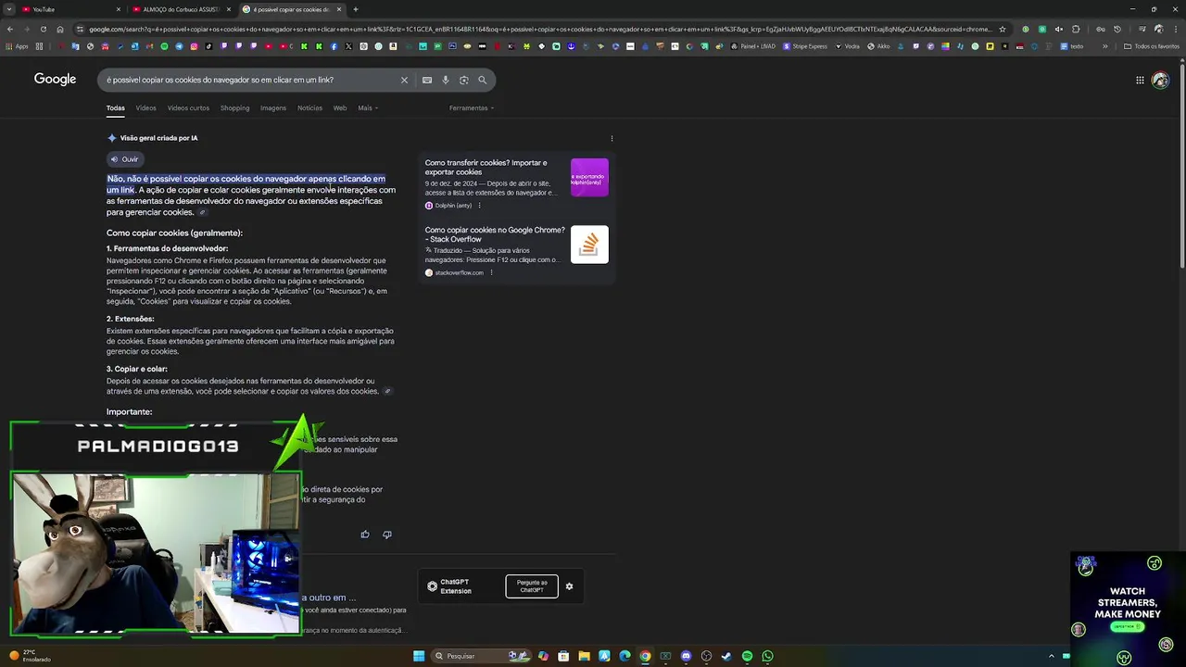This screenshot has width=1186, height=667.
Task: Switch to the Vídeos curtos tab
Action: 188,108
